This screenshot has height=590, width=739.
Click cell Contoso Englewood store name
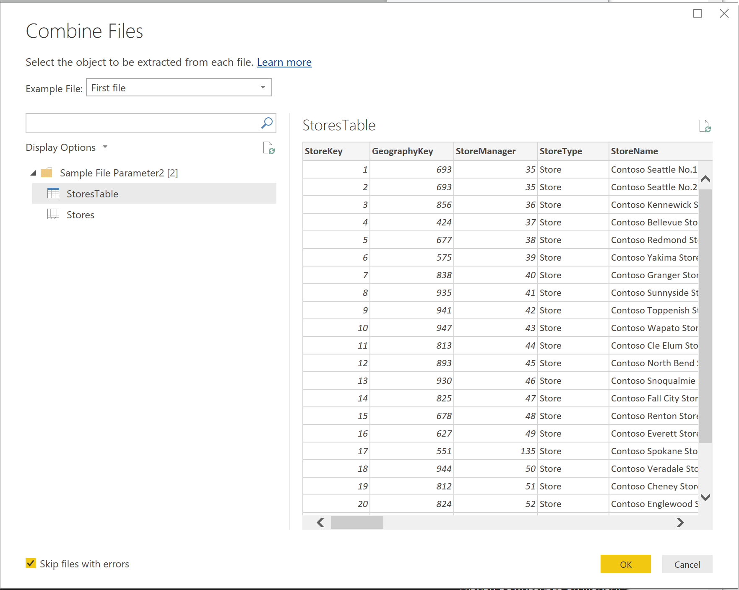click(x=654, y=504)
